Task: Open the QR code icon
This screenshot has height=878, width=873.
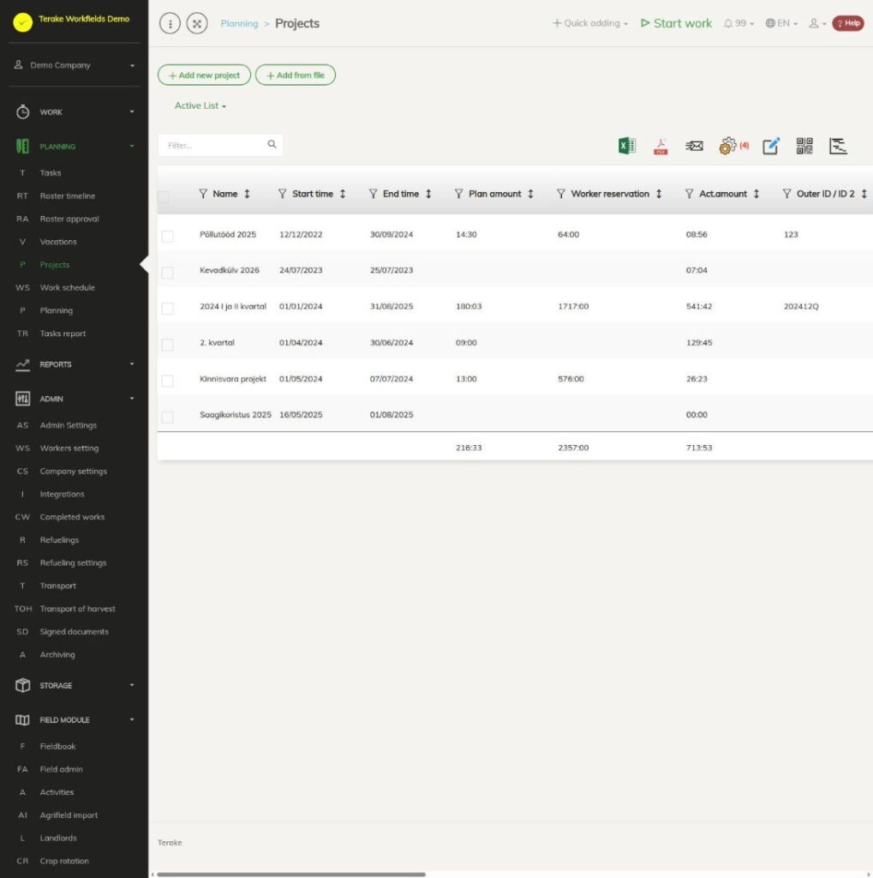Action: (x=804, y=146)
